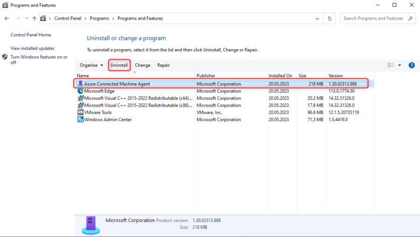Click the Azure Connected Machine Agent icon
Viewport: 420px width, 237px height.
tap(80, 84)
